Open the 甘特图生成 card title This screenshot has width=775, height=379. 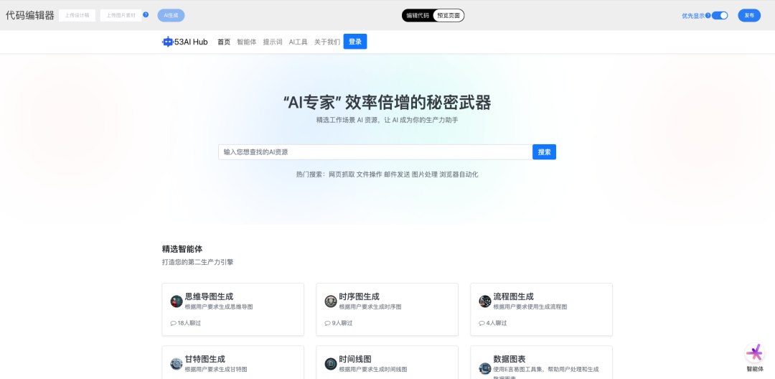[205, 359]
